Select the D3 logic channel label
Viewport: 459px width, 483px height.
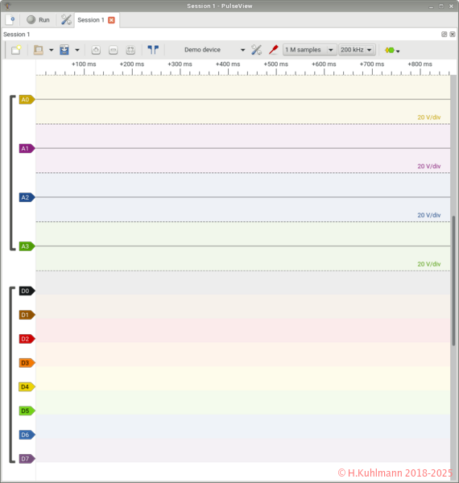pos(27,363)
